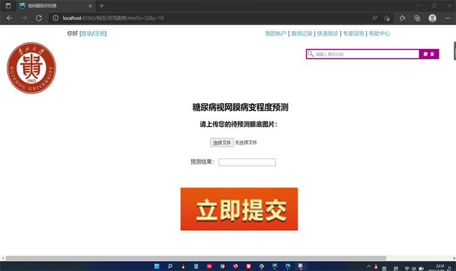The width and height of the screenshot is (456, 271).
Task: Open 查询记录 in top navigation
Action: (301, 34)
